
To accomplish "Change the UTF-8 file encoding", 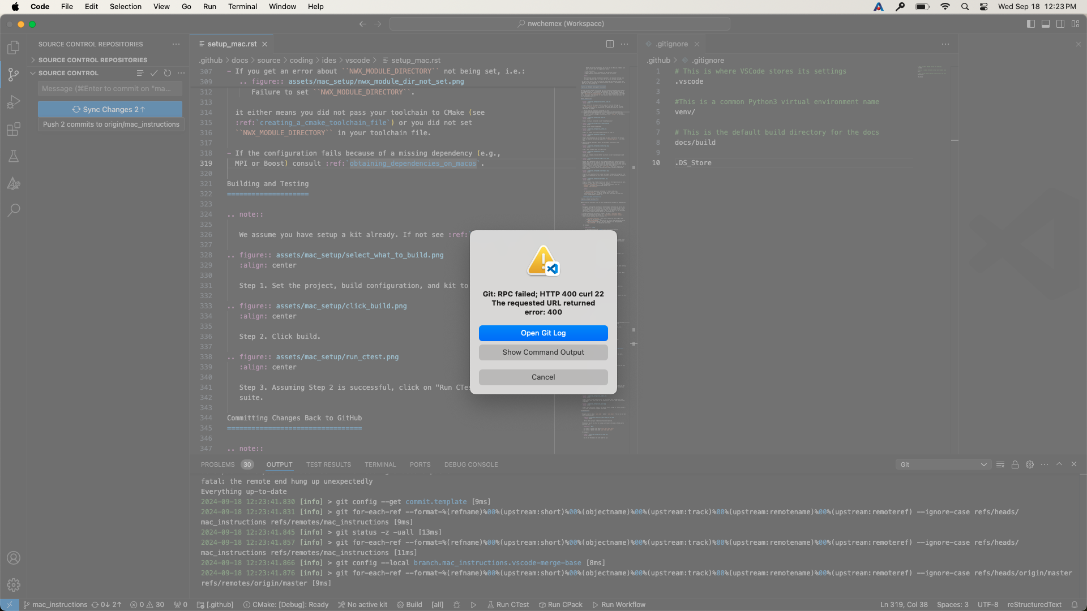I will click(x=988, y=605).
